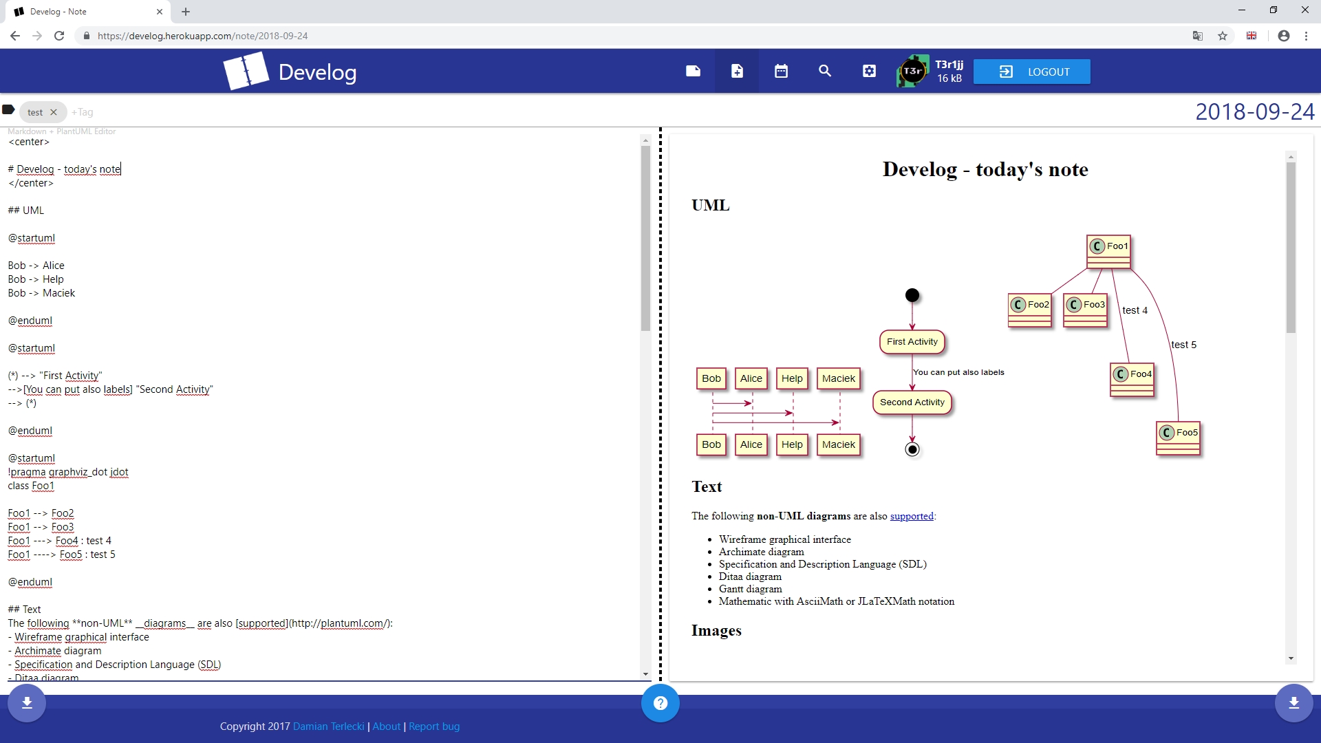The image size is (1321, 743).
Task: Click '!pragma graphviz_dot jdot' in the editor
Action: click(68, 472)
